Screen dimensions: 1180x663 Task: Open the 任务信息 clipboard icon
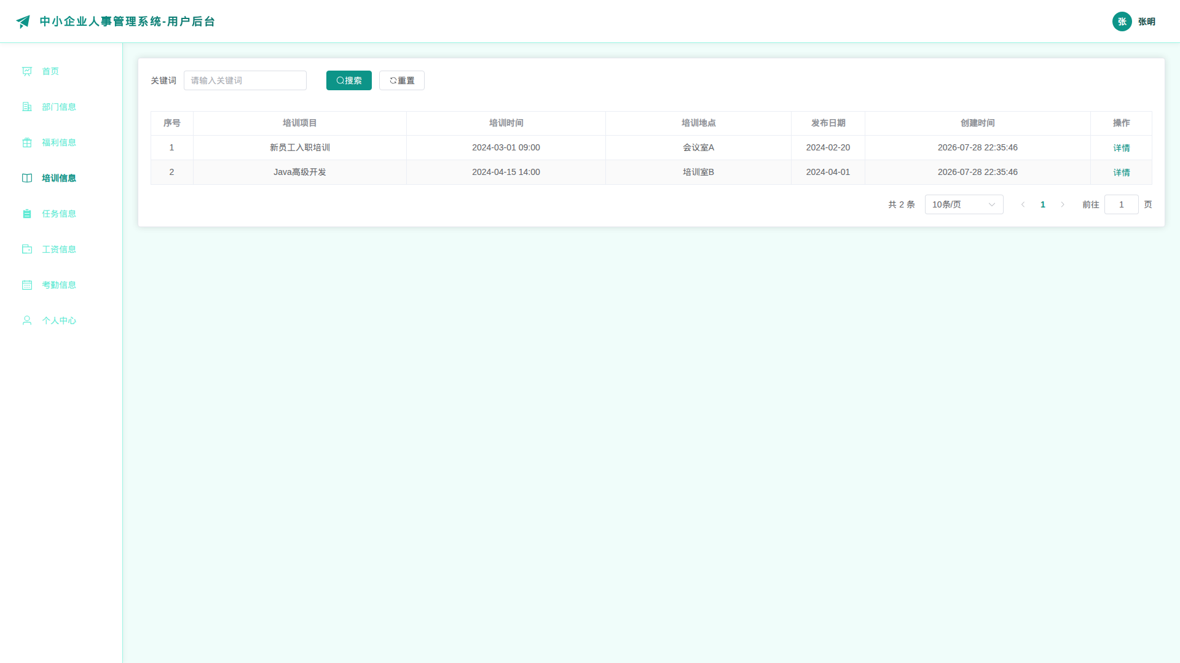point(27,214)
